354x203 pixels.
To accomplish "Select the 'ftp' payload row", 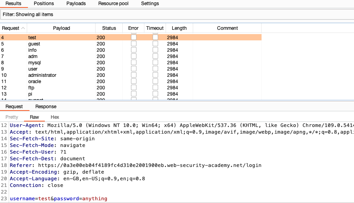I will [x=131, y=88].
